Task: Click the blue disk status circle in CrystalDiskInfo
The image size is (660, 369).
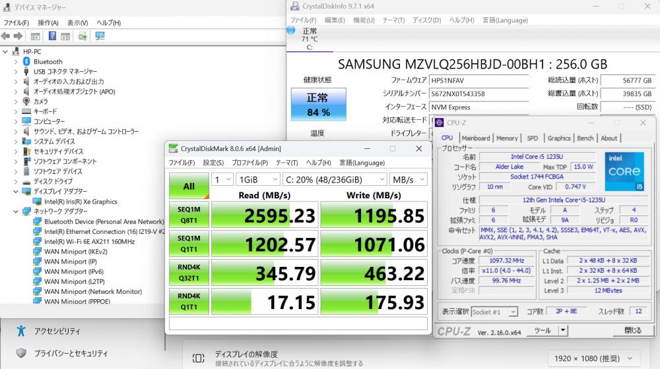Action: tap(291, 31)
